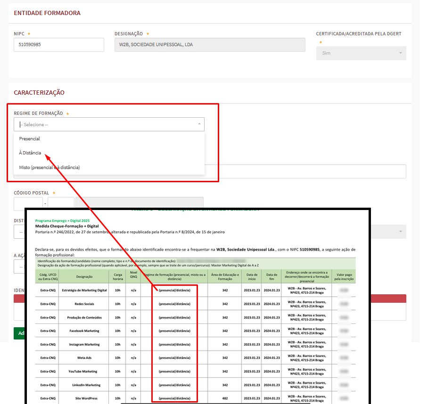The width and height of the screenshot is (428, 404).
Task: Collapse the Regime de Formação dropdown arrow
Action: (x=199, y=124)
